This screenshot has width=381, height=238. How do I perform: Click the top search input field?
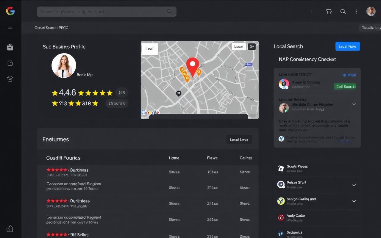coord(107,12)
